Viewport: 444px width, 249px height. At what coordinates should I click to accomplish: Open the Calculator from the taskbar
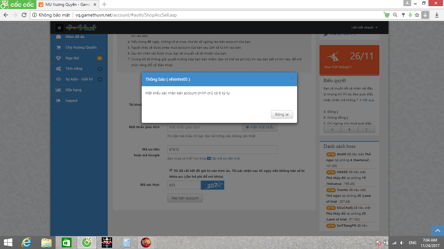point(127,243)
